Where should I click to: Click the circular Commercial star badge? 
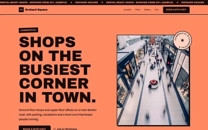182,40
